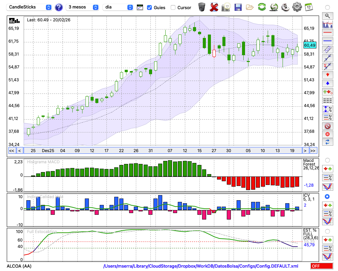
Task: Click the Config.DEFAULT.xml file path link
Action: pyautogui.click(x=201, y=266)
